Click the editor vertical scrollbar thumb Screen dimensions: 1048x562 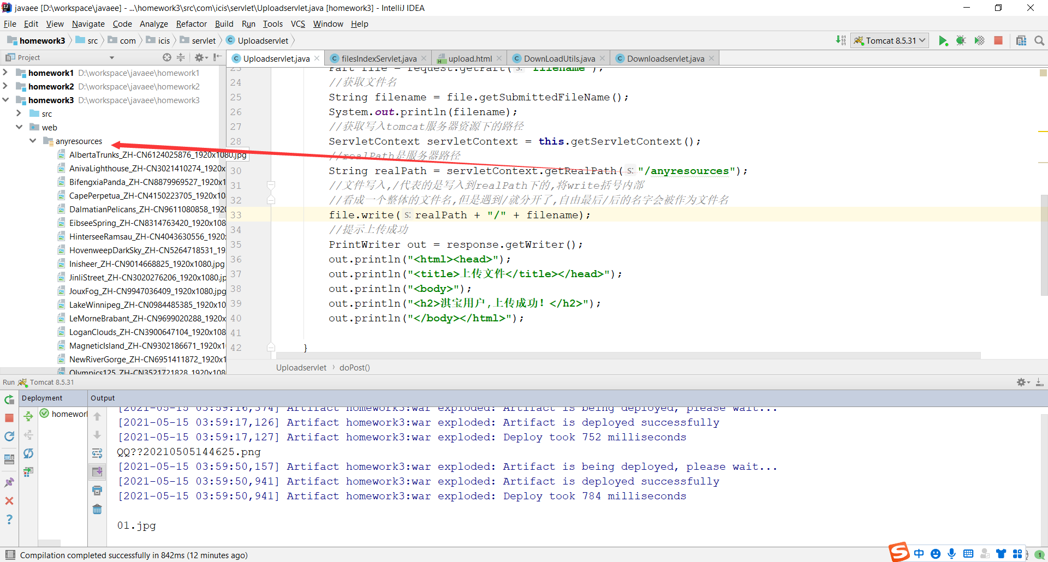tap(1044, 245)
